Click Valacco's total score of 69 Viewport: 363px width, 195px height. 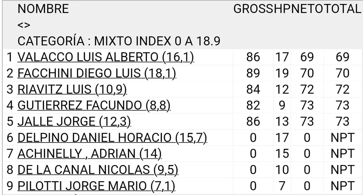point(342,57)
